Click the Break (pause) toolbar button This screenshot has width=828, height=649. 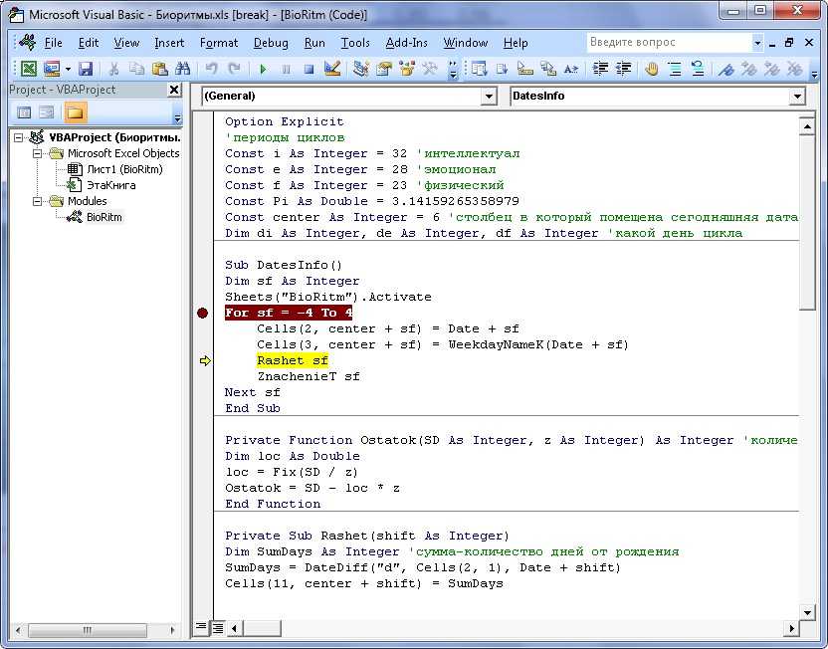click(x=286, y=69)
